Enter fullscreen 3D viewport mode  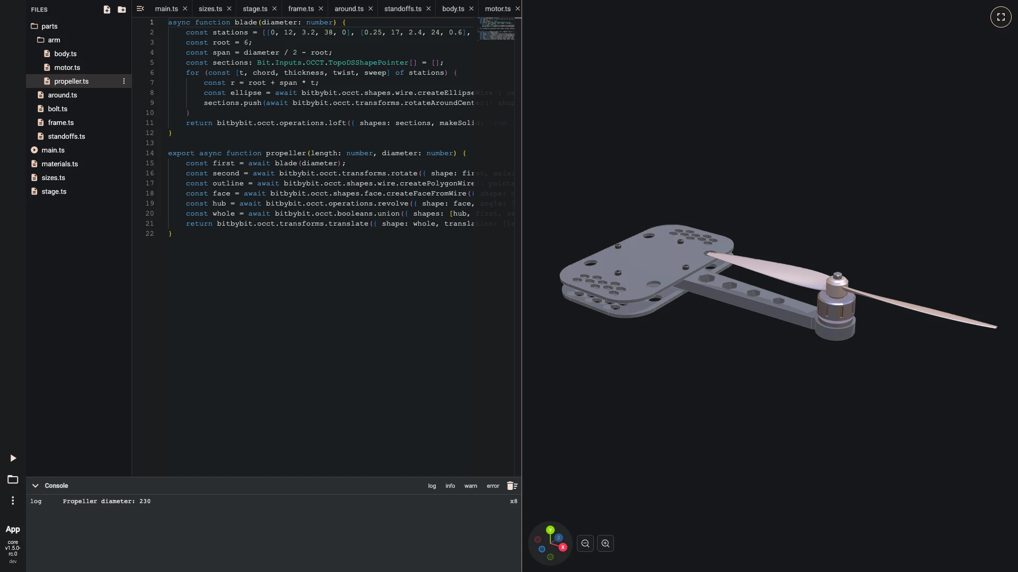pos(1001,17)
